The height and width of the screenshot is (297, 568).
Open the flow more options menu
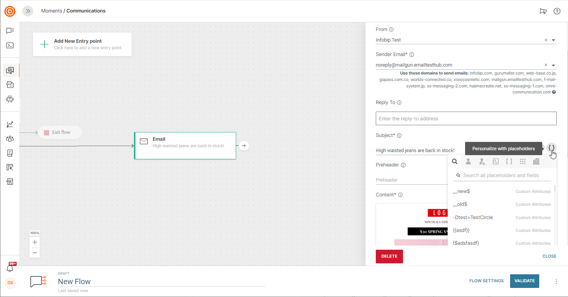pos(556,281)
